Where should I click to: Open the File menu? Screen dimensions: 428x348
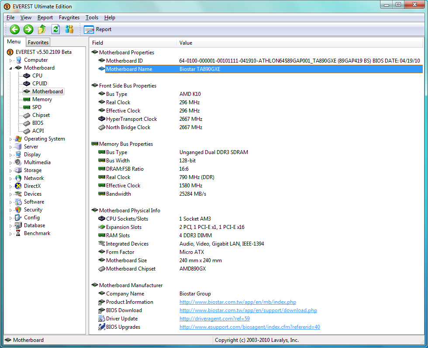click(10, 18)
